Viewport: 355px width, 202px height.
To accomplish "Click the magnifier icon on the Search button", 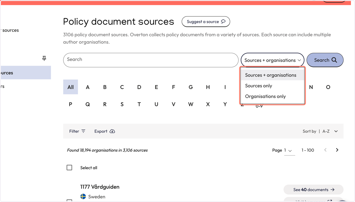I will tap(334, 60).
